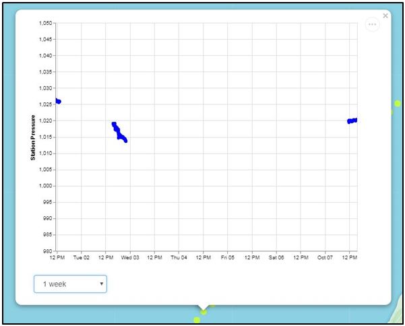Click the 'Thu 04' axis label
This screenshot has width=405, height=326.
point(179,257)
